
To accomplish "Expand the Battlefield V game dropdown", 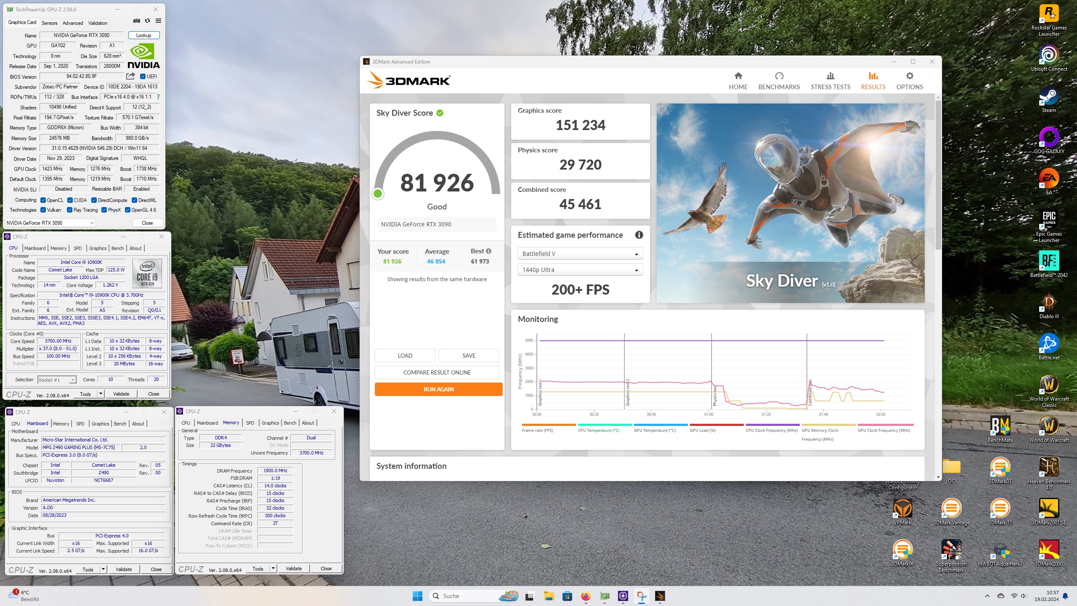I will click(580, 254).
